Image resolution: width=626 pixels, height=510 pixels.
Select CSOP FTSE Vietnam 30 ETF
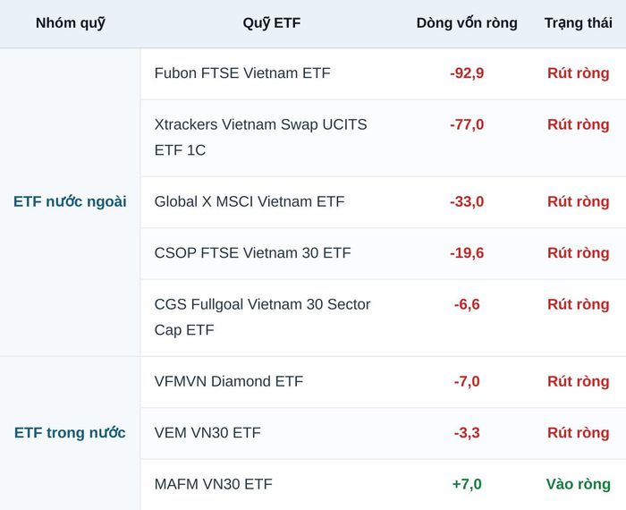point(253,253)
